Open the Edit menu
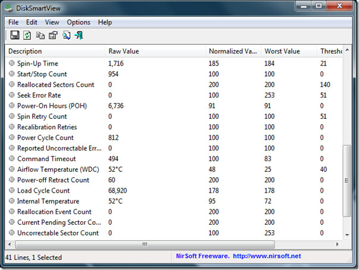 [32, 22]
